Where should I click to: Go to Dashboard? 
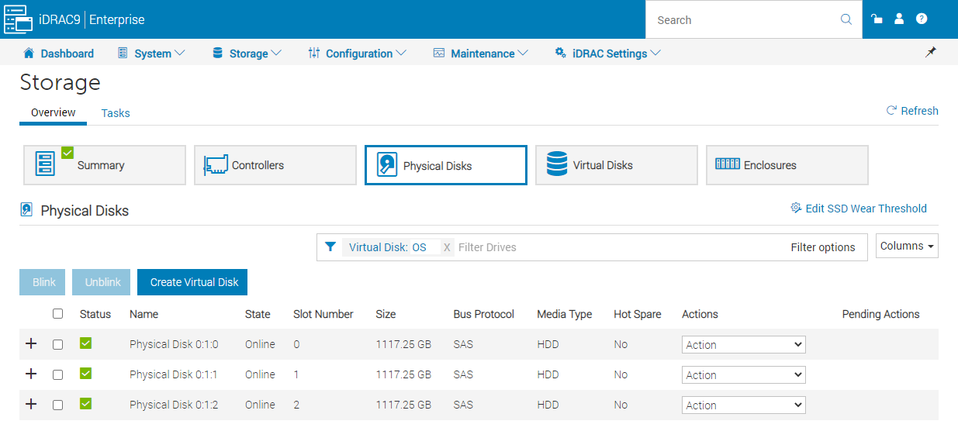pos(59,53)
